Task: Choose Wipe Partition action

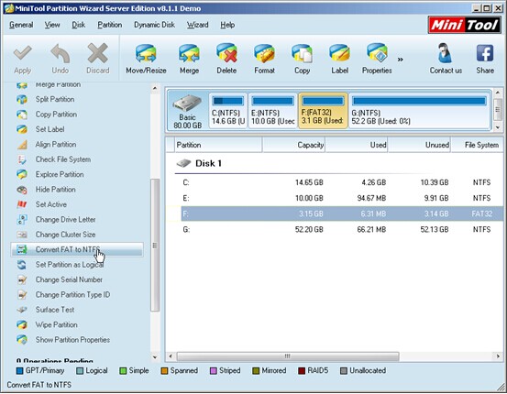Action: click(x=56, y=325)
